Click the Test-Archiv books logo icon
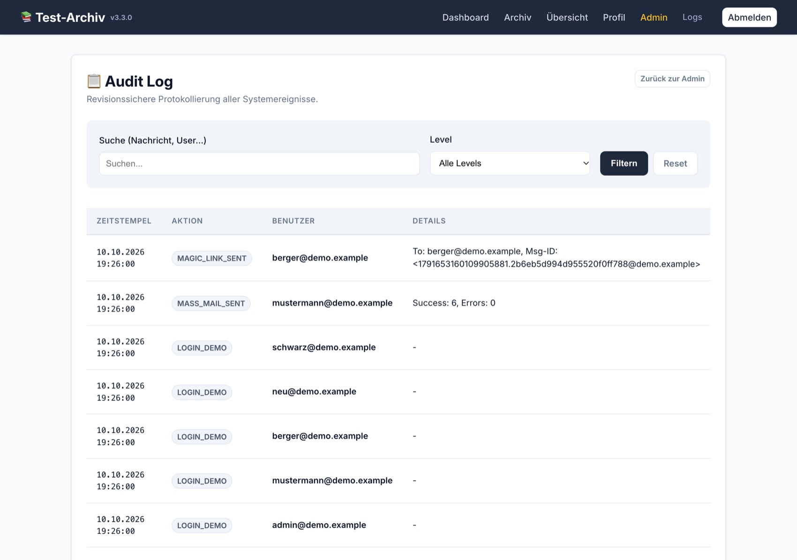This screenshot has height=560, width=797. tap(26, 17)
